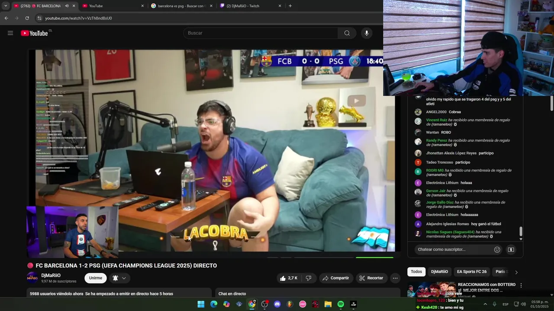Click chat author Vincent Ruiz

tap(437, 120)
